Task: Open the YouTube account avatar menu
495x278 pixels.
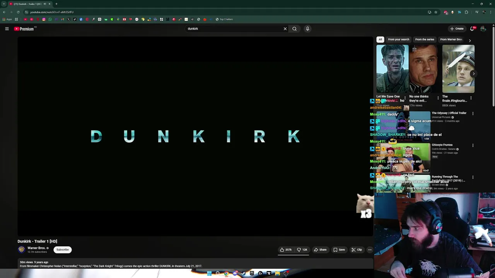Action: [x=483, y=29]
